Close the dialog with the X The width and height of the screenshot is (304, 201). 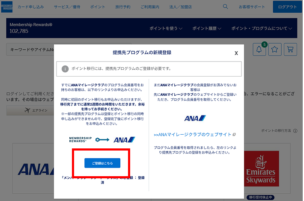[236, 53]
